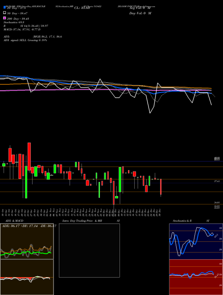This screenshot has height=295, width=223.
Task: Click the magenta 200 Day legend swatch
Action: tap(5, 18)
